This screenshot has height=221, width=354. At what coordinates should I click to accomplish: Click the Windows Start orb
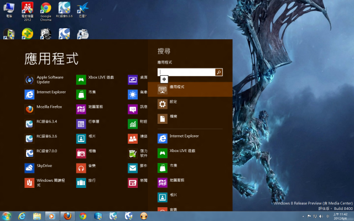coord(7,216)
